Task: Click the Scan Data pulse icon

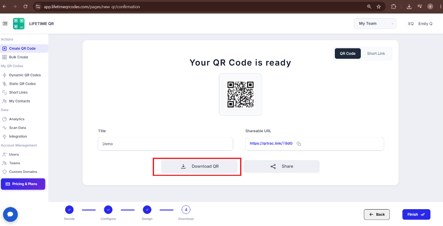Action: coord(4,128)
